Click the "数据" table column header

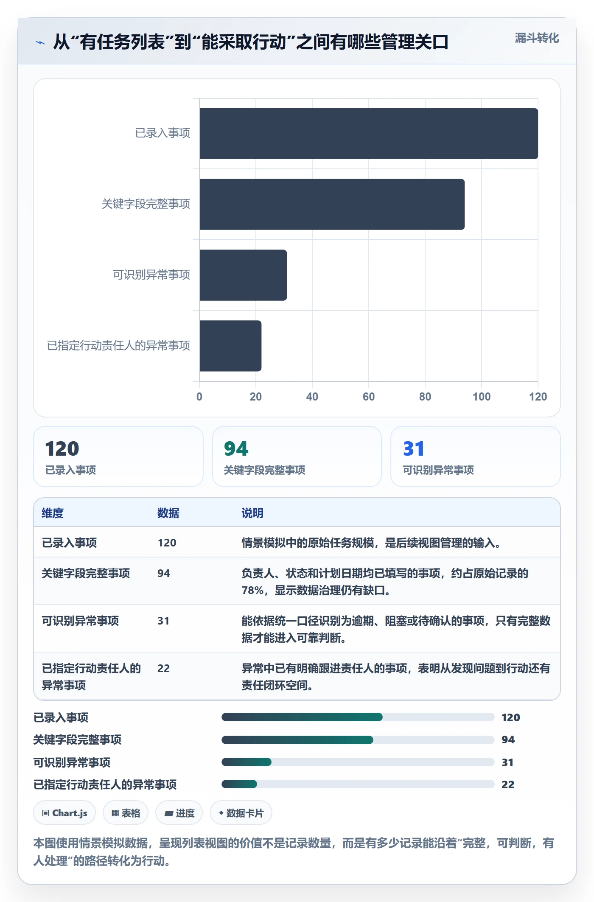[168, 513]
